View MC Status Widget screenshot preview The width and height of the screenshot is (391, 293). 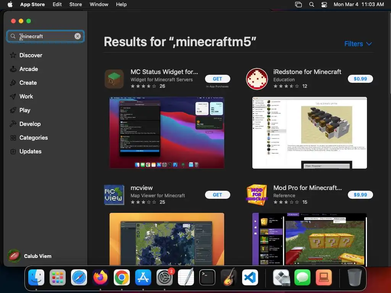(x=167, y=133)
